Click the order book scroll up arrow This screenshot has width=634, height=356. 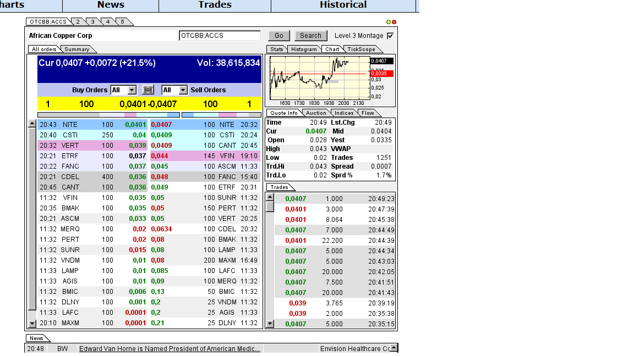(32, 124)
